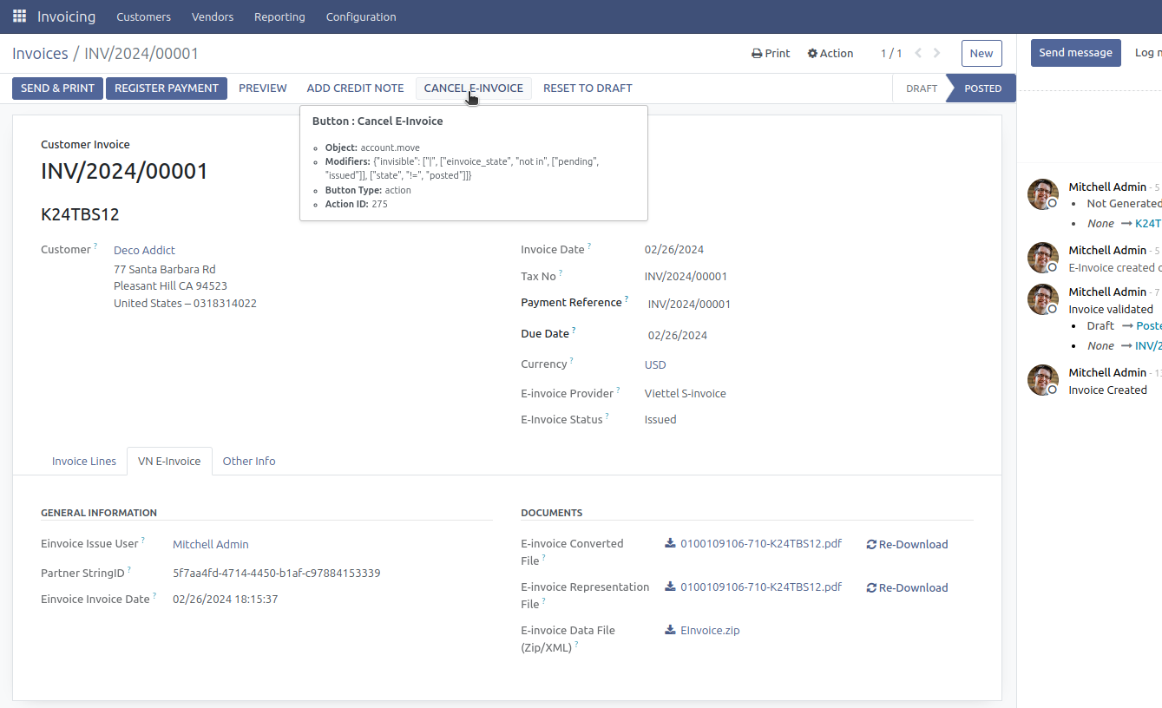Go to next record arrow
1162x708 pixels.
pos(937,53)
